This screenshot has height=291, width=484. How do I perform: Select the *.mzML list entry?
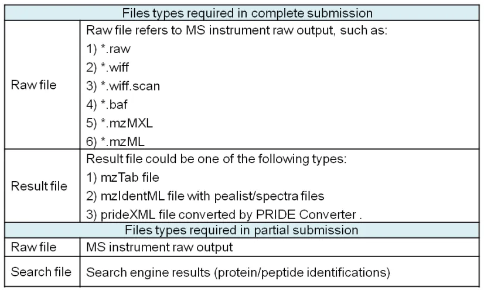point(115,141)
